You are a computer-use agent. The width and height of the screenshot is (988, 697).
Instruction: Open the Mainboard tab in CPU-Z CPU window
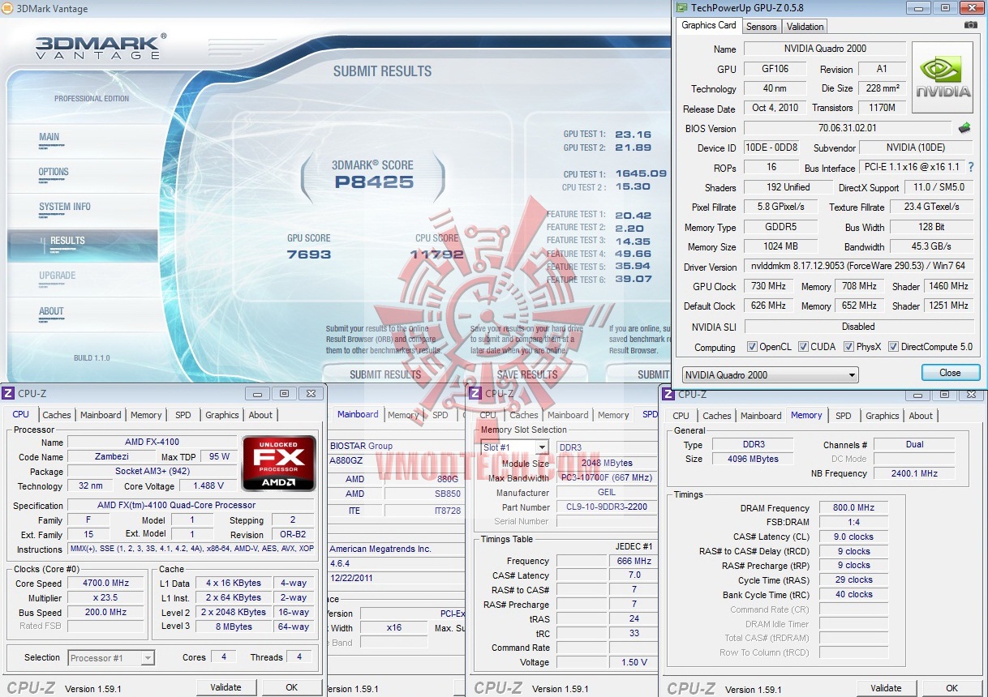(x=101, y=415)
